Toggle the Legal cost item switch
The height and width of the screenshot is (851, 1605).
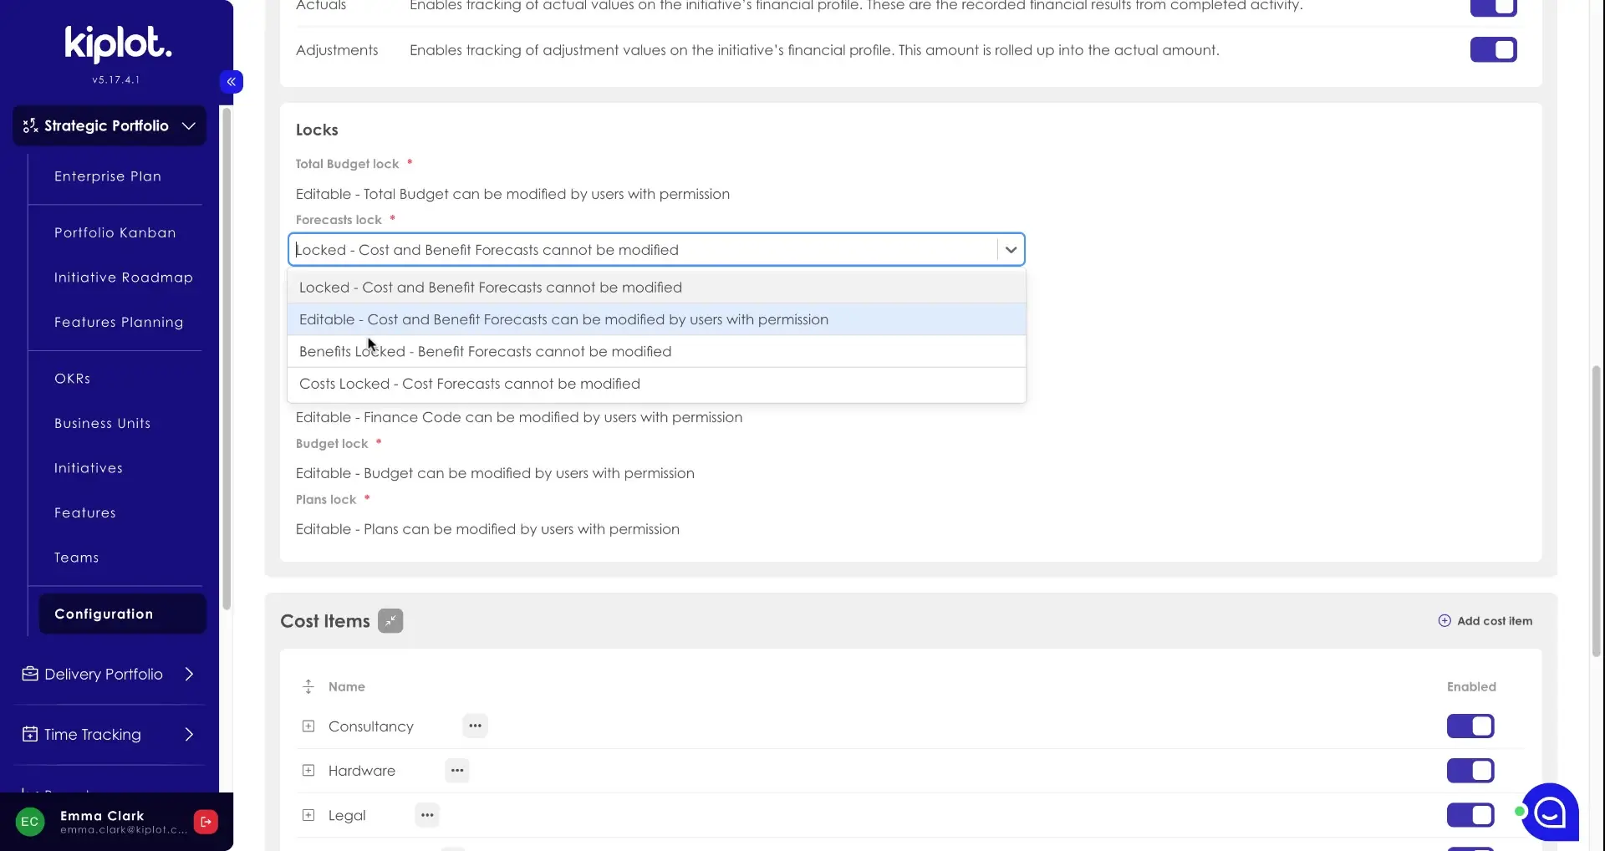click(1470, 815)
